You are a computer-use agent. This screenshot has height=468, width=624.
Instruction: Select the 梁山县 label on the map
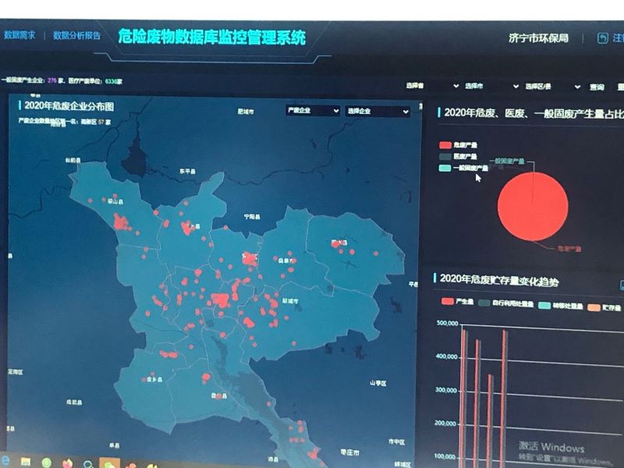[115, 201]
